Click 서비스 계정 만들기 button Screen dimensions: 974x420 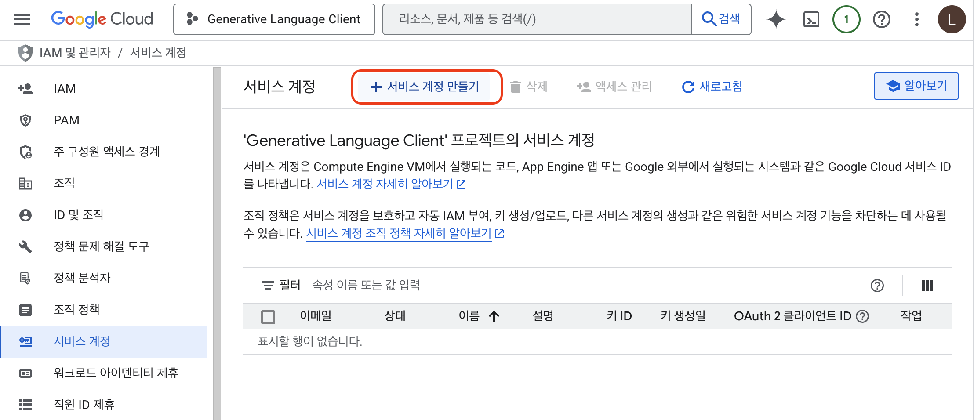point(425,87)
